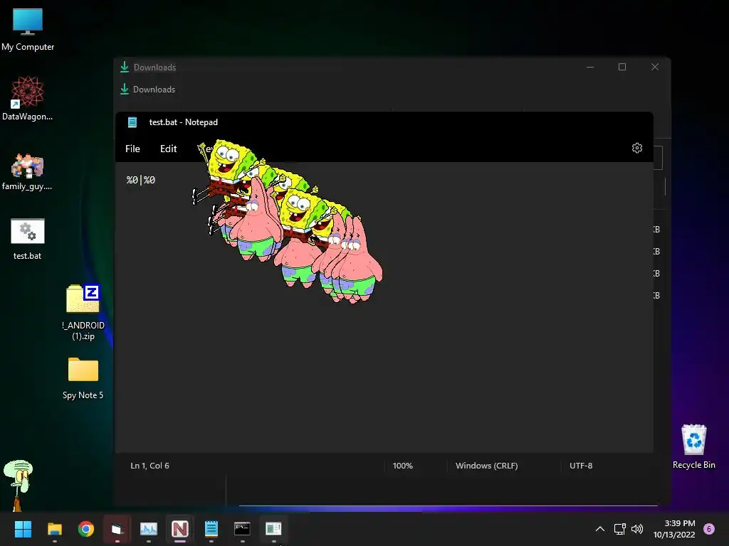Screen dimensions: 729x546
Task: Open the volume control in tray
Action: 637,529
